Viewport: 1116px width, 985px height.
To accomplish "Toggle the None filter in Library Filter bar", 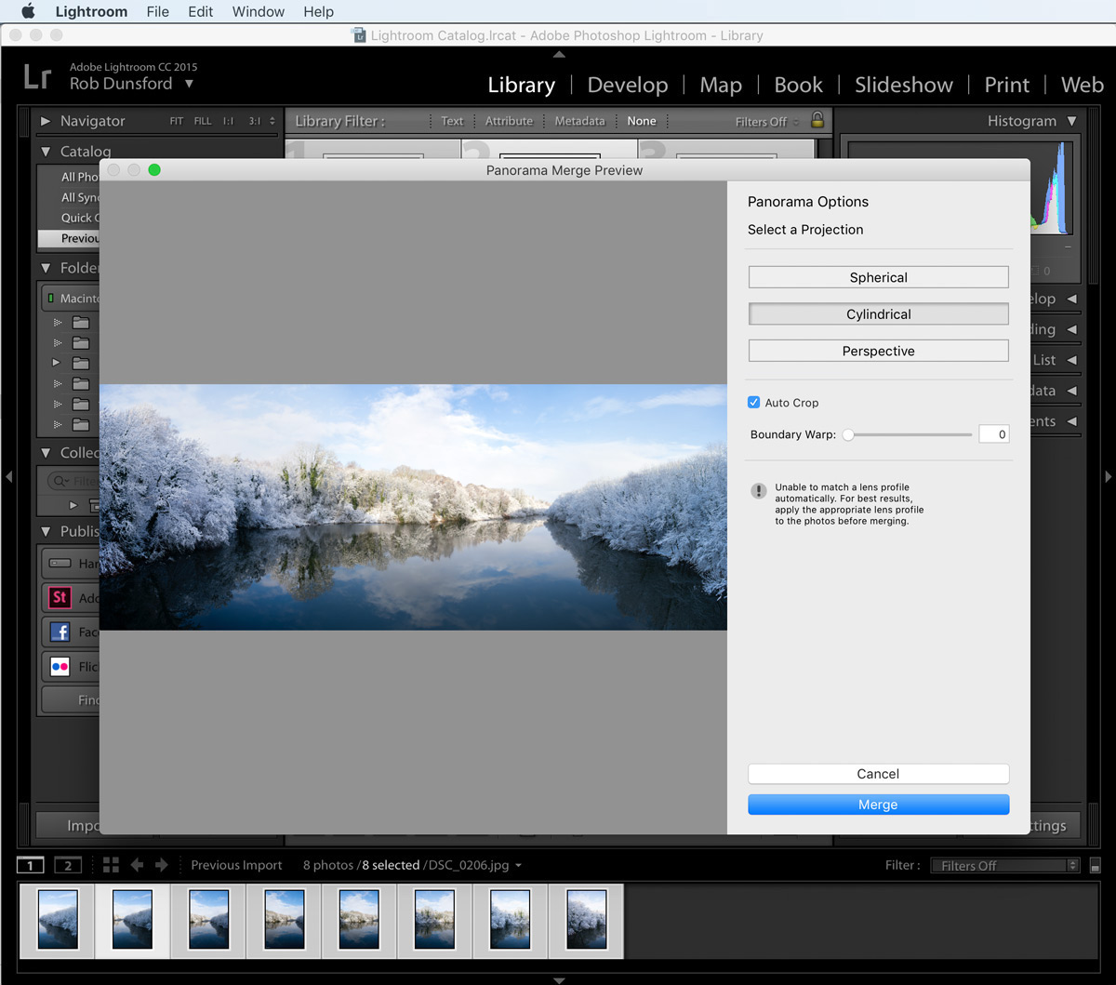I will (642, 121).
